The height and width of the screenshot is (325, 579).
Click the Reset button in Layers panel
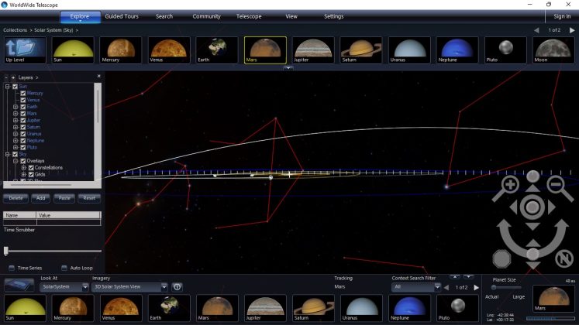point(89,198)
